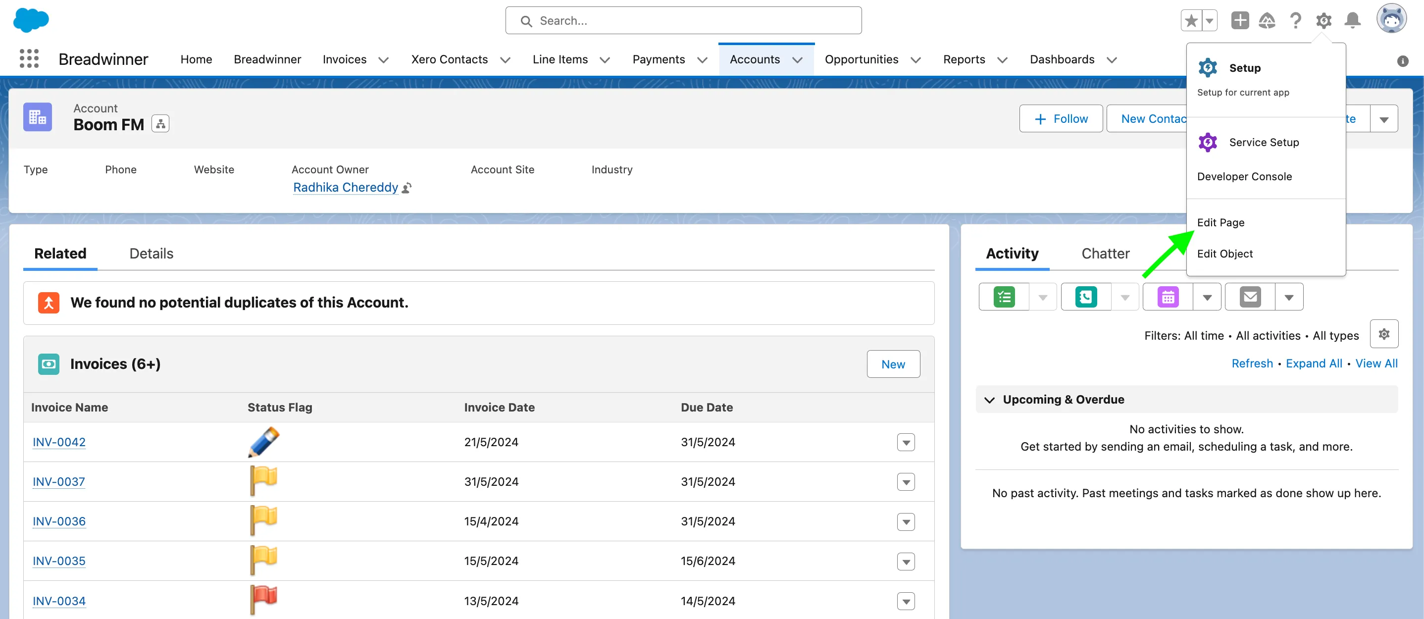Viewport: 1424px width, 619px height.
Task: View the account hierarchy icon next to Boom FM
Action: [x=160, y=123]
